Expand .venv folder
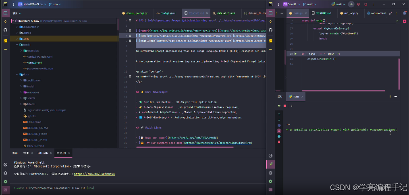This screenshot has height=195, width=409. (x=17, y=39)
